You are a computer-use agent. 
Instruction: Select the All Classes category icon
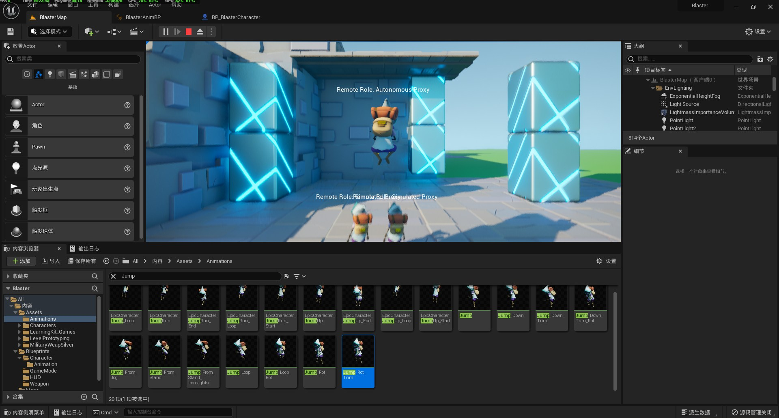tap(118, 74)
